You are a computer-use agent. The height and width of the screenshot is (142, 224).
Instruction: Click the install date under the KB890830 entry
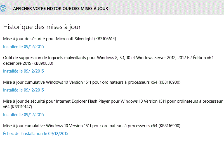coord(23,71)
